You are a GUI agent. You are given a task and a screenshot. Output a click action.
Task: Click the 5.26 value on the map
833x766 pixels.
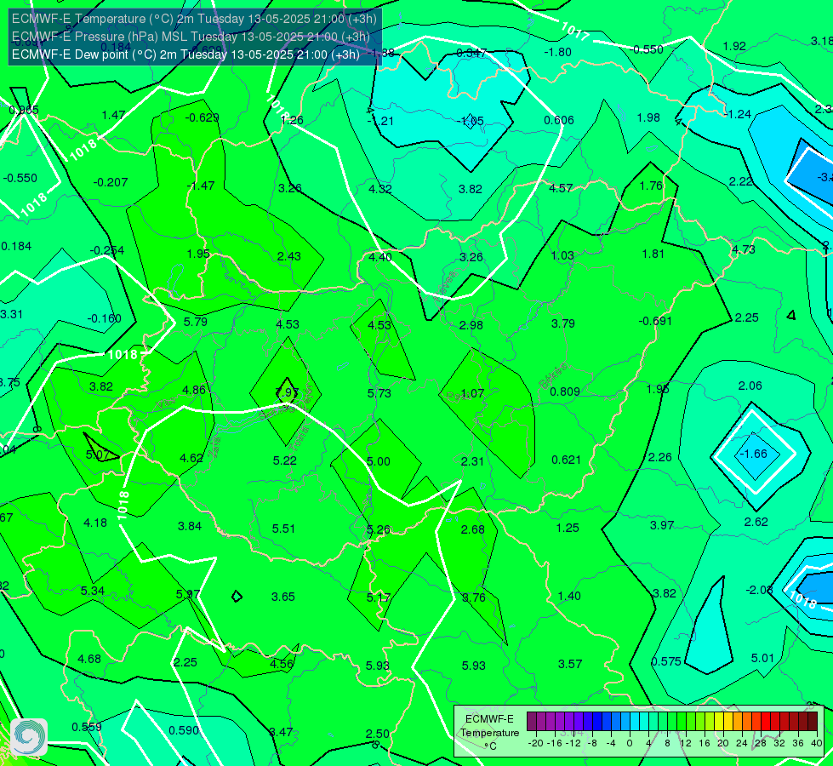[x=379, y=529]
